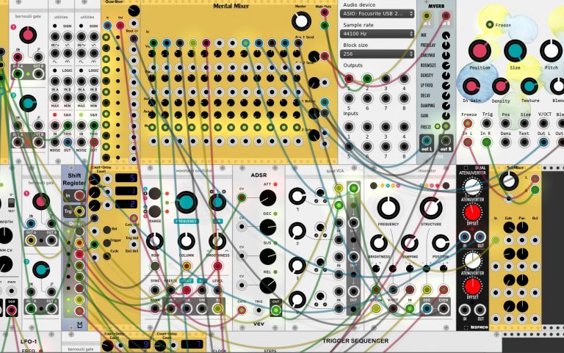Viewport: 564px width, 353px height.
Task: Click the In L jack on granular module
Action: (x=467, y=142)
